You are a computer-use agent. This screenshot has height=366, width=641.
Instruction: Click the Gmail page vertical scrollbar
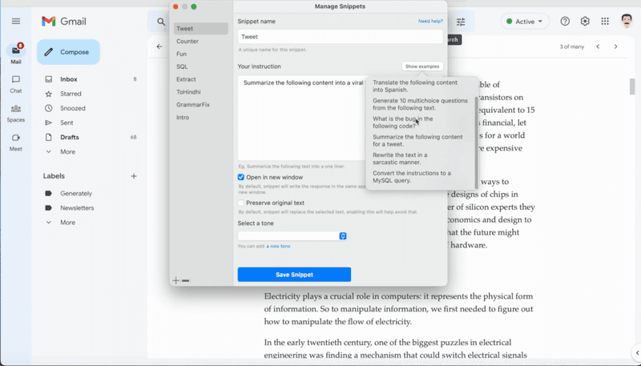(x=632, y=86)
